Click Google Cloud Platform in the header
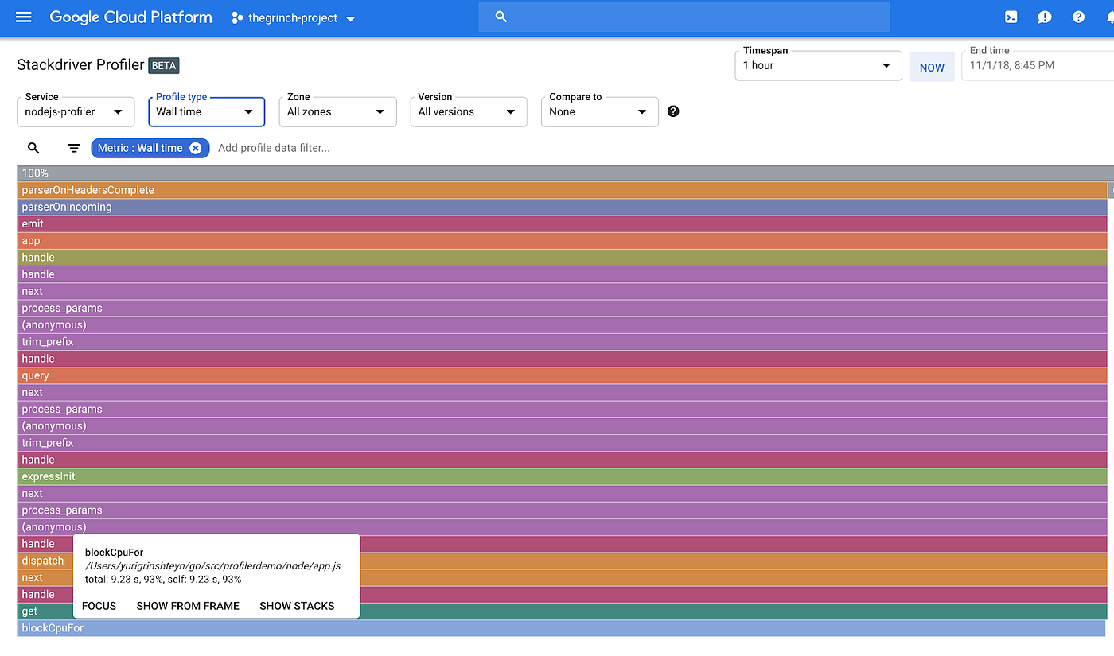 (130, 17)
